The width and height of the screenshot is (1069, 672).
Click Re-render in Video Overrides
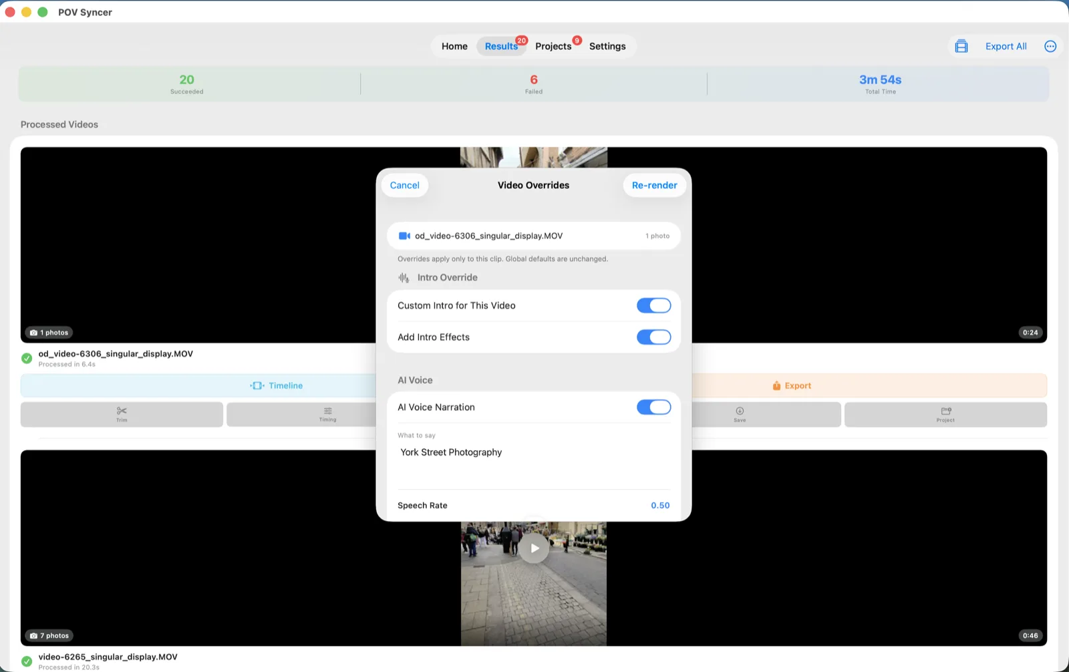(654, 185)
